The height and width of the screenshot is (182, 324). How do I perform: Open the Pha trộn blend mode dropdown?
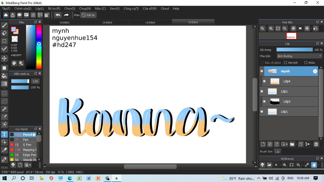(299, 56)
